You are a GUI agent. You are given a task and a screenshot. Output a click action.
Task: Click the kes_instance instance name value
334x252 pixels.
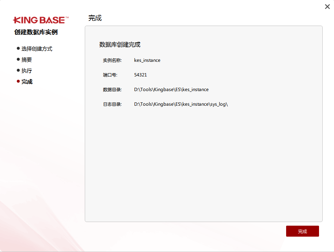click(x=147, y=60)
